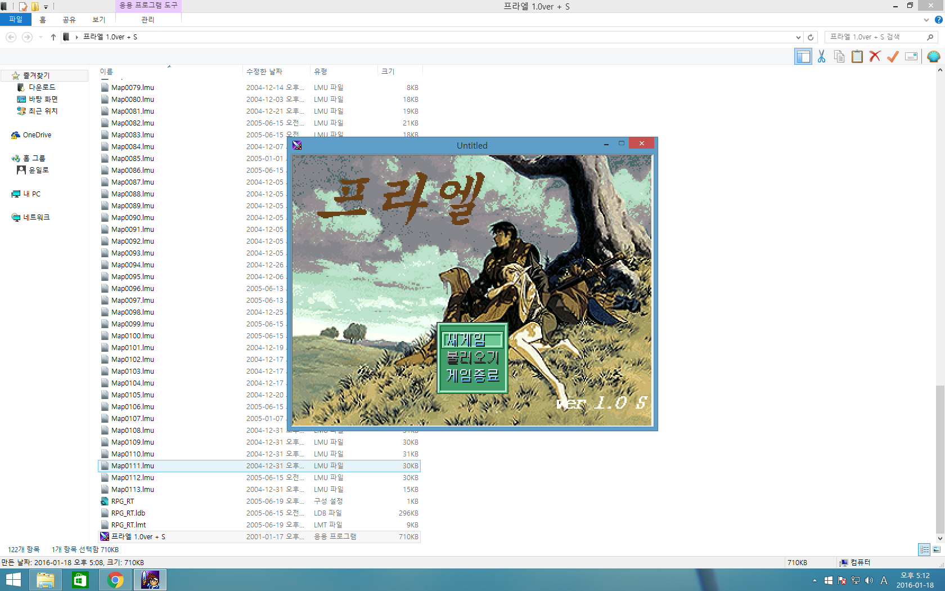The height and width of the screenshot is (591, 945).
Task: Click the Copy documents toolbar icon
Action: coord(839,57)
